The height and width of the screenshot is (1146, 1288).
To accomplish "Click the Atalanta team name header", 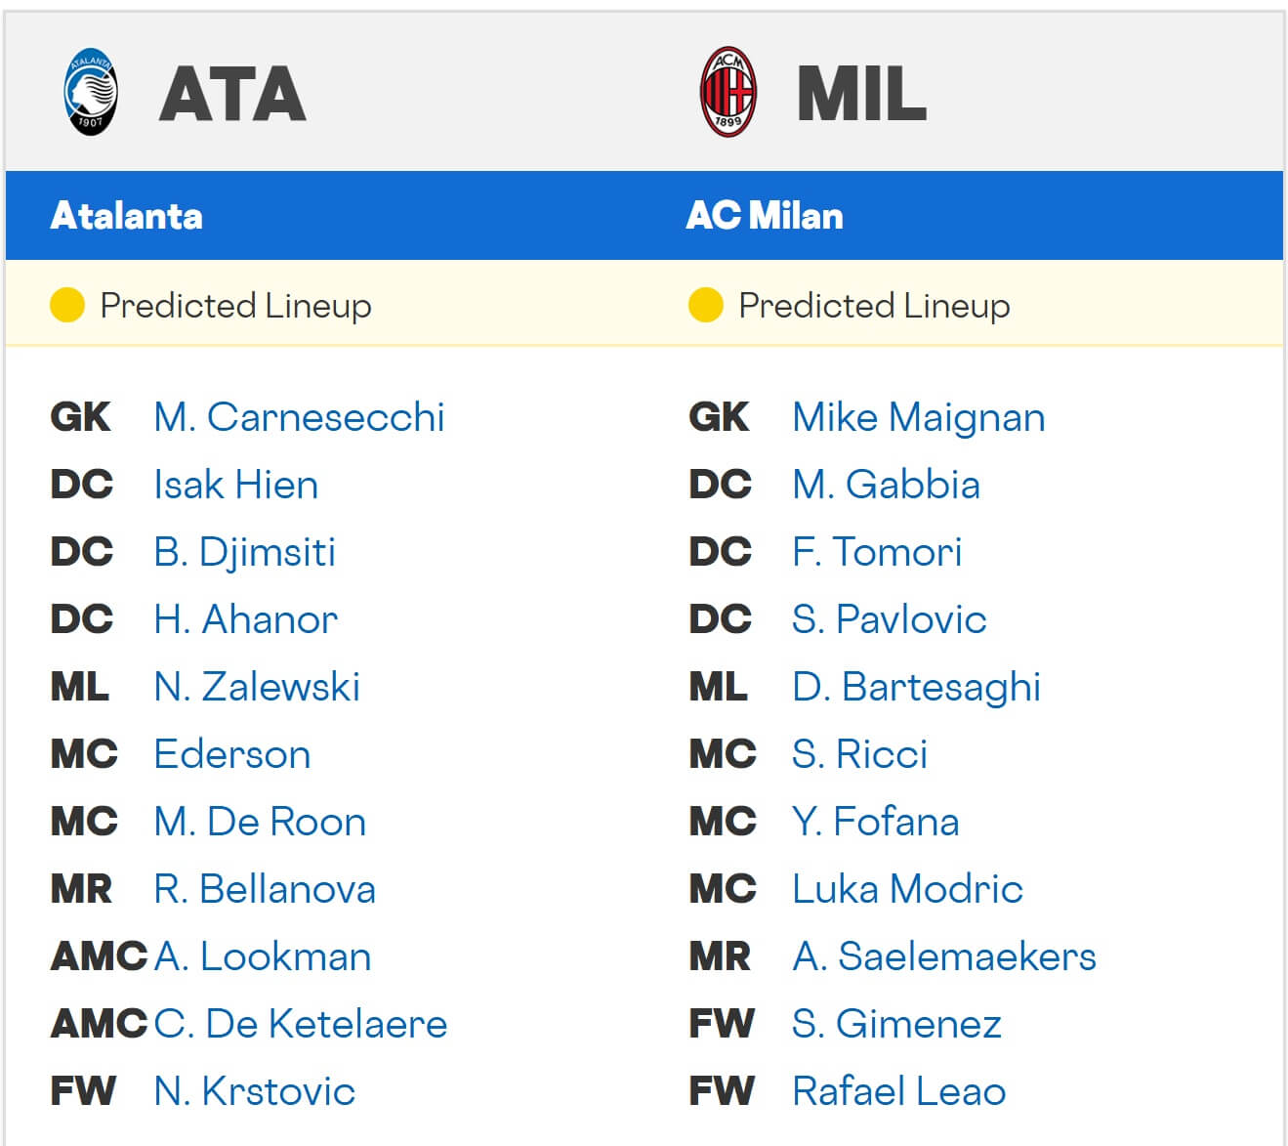I will click(127, 216).
